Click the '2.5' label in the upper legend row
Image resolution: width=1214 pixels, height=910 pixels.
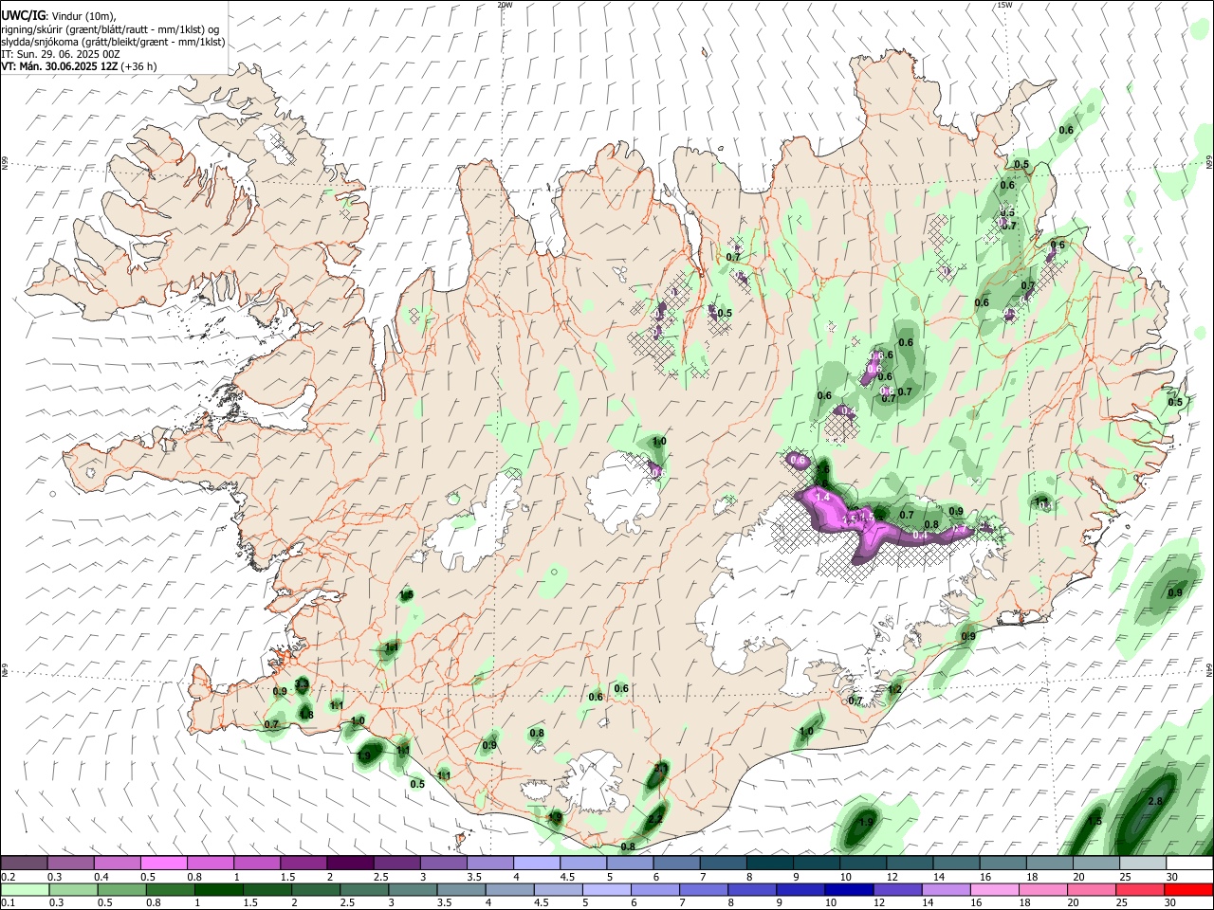coord(381,877)
